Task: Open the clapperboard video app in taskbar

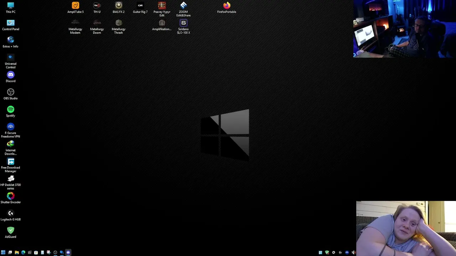Action: point(30,252)
